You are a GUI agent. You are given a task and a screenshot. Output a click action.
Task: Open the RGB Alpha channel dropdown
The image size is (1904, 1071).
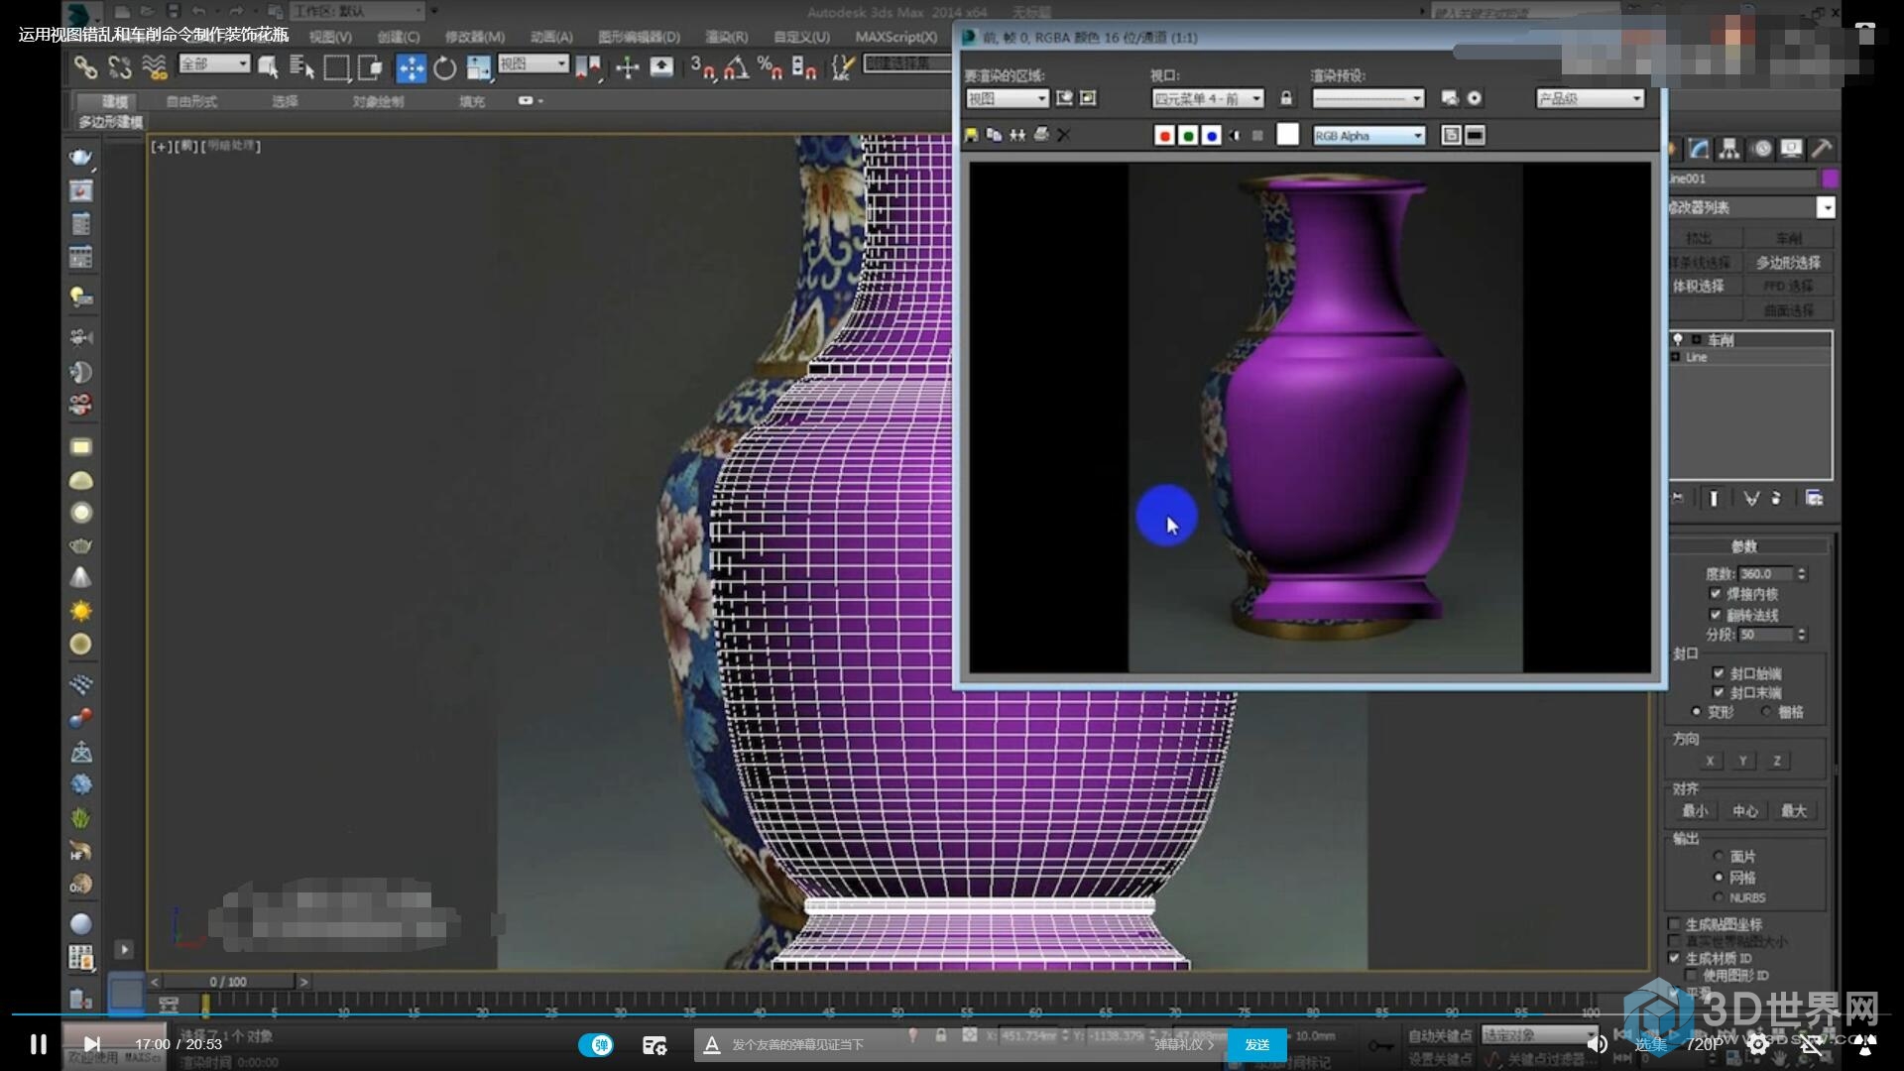click(1368, 136)
